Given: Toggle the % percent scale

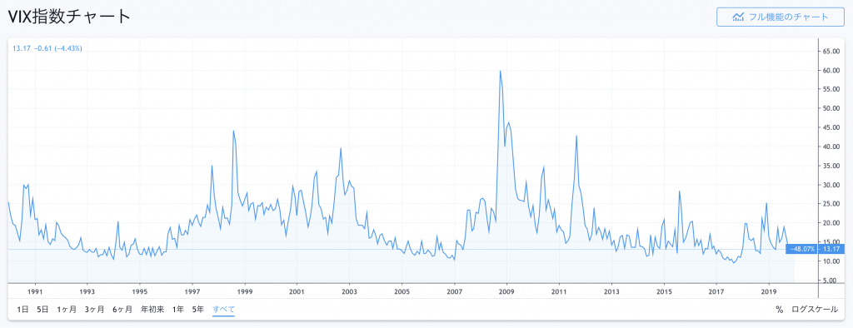Looking at the screenshot, I should coord(779,310).
